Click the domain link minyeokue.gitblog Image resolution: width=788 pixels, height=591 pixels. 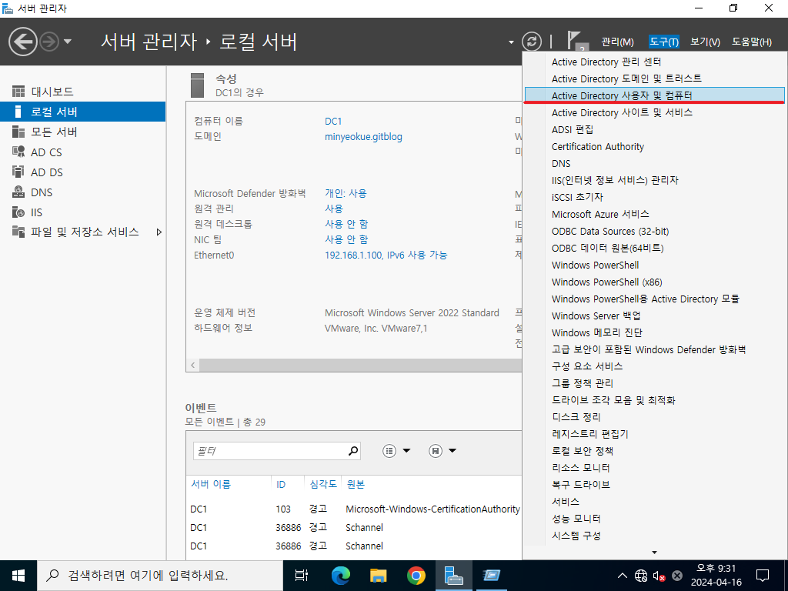click(363, 137)
